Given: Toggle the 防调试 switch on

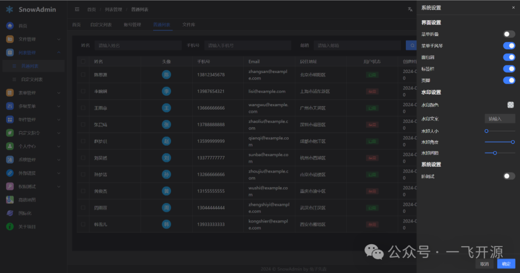Looking at the screenshot, I should (509, 176).
